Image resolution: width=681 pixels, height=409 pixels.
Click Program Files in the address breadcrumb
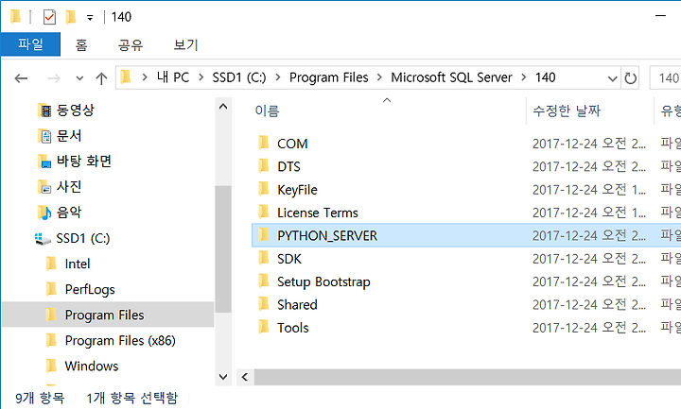(x=329, y=77)
